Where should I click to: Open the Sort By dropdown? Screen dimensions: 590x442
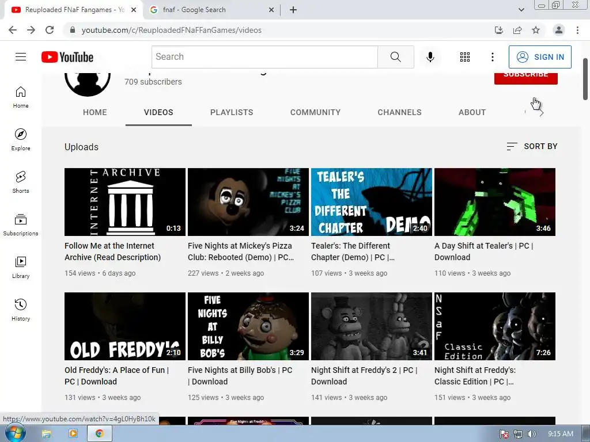point(532,146)
